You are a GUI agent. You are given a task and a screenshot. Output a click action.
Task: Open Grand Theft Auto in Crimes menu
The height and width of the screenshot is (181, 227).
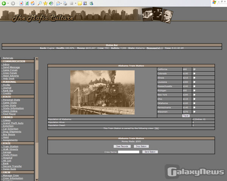point(13,123)
